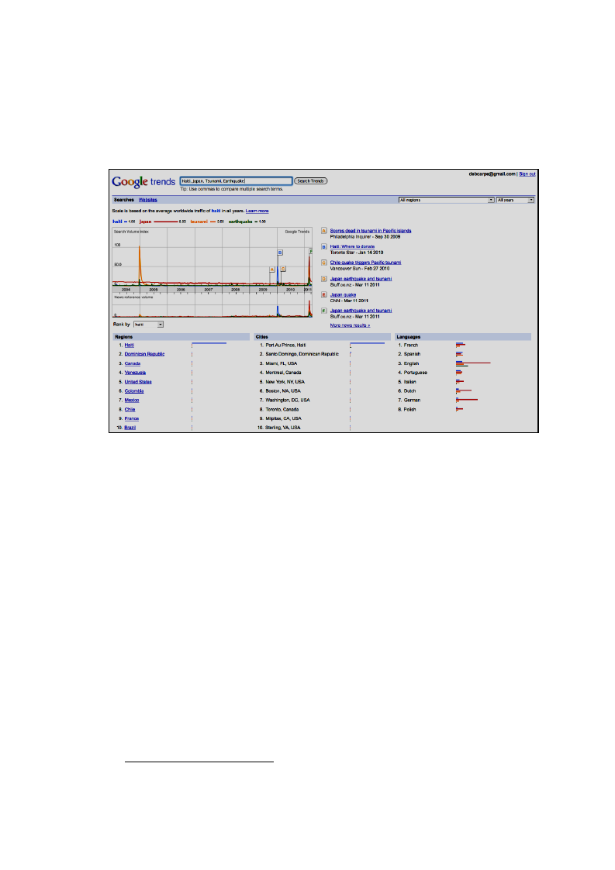Click the C badge beside the Chile quake headline
615x870 pixels.
point(324,263)
